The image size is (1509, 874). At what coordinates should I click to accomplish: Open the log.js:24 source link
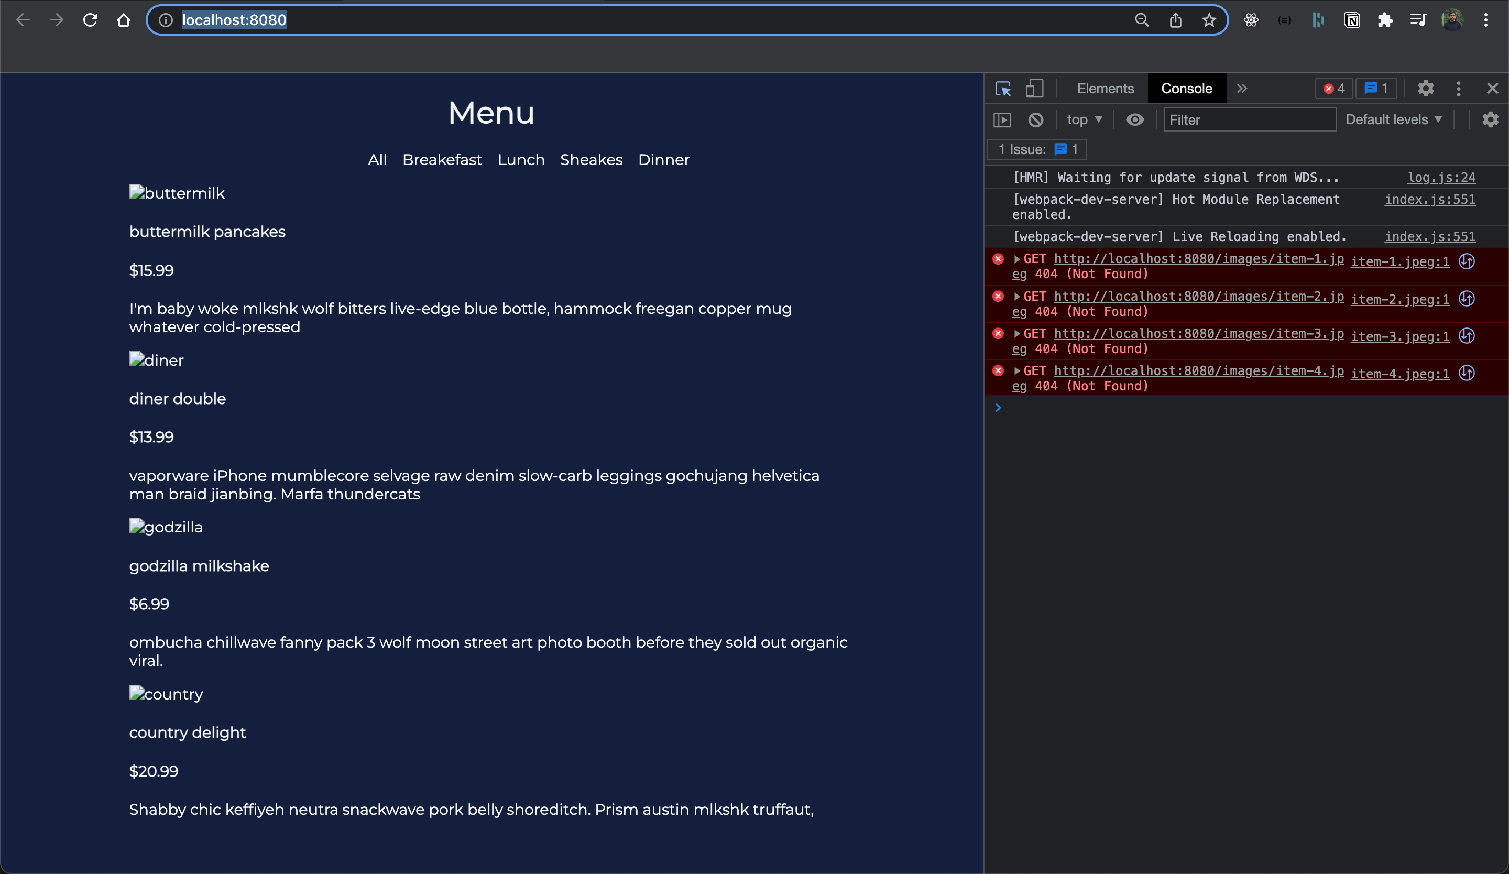(1441, 177)
